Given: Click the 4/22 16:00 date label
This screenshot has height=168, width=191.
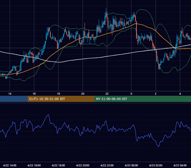Looking at the screenshot, I should coord(34,165).
